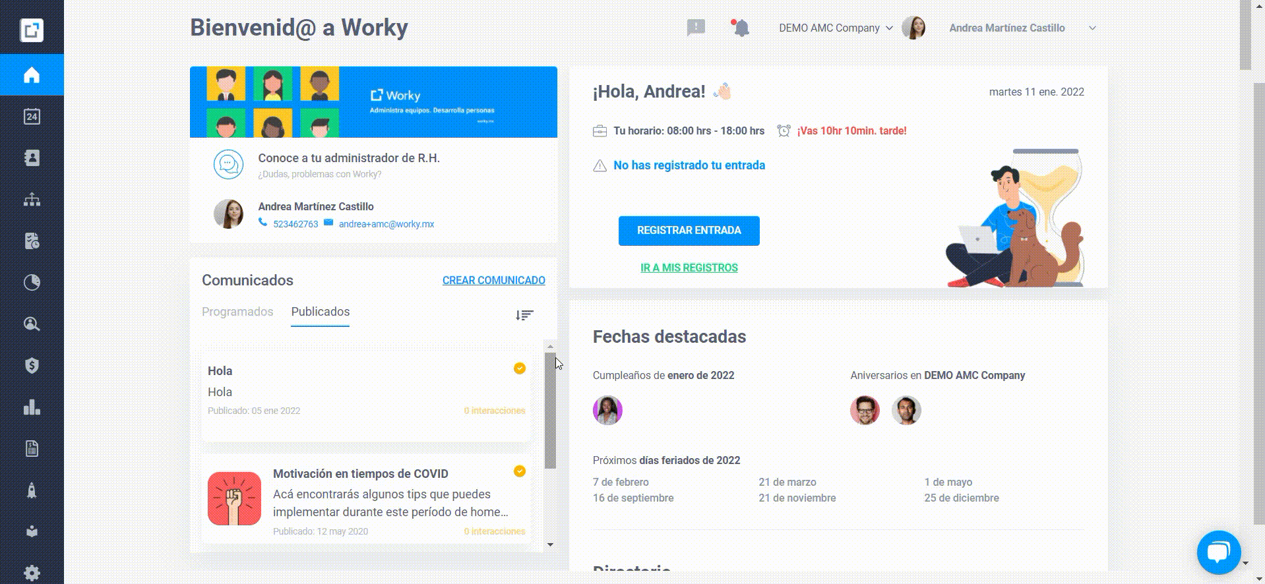1265x584 pixels.
Task: Open the document with clock sidebar icon
Action: 32,241
